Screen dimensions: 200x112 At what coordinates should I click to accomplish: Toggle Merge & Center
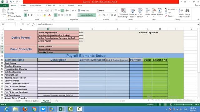coord(86,15)
